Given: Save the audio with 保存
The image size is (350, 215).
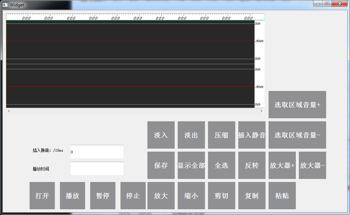Looking at the screenshot, I should (161, 165).
